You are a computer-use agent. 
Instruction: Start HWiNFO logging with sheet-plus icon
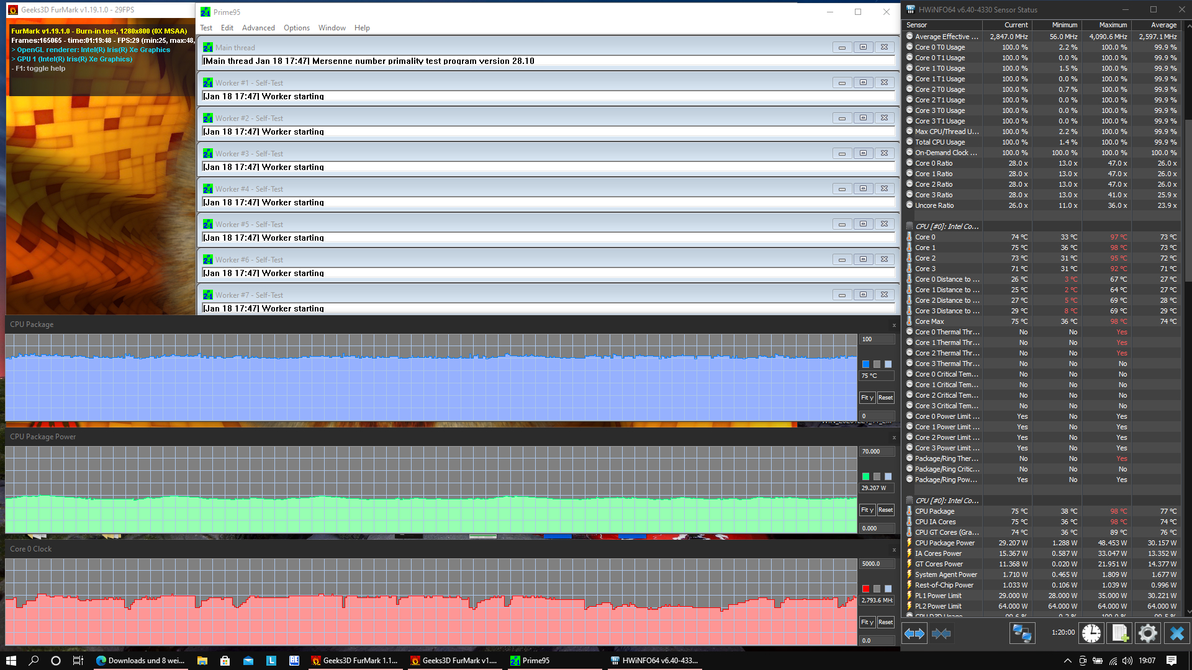(1119, 633)
